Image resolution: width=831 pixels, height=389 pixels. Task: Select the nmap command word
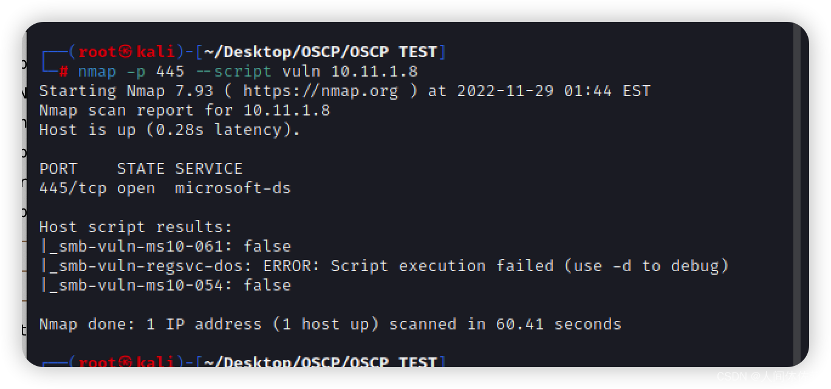pyautogui.click(x=97, y=72)
